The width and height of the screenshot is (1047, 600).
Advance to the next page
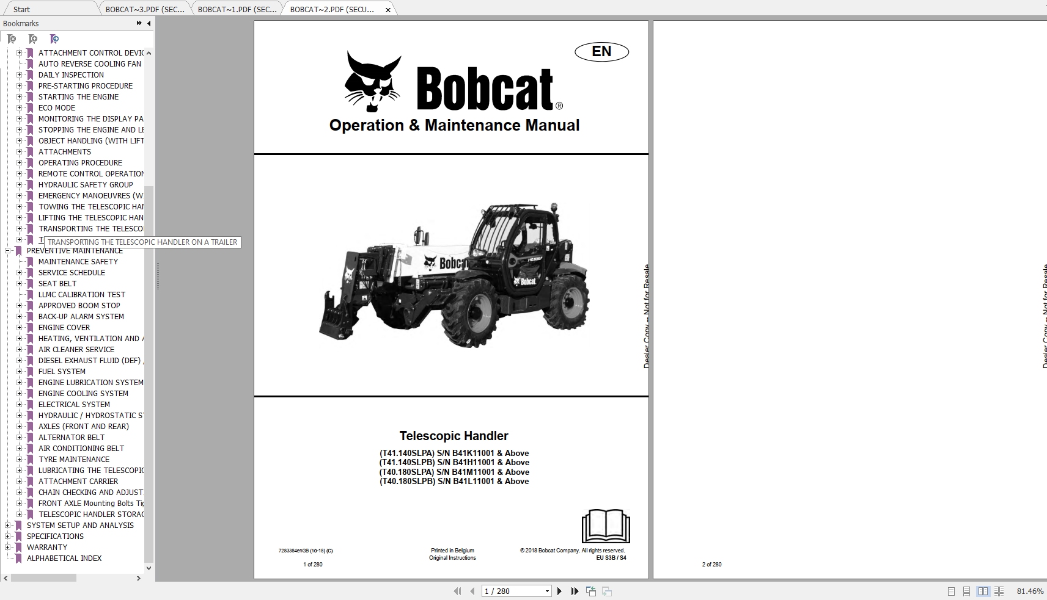pos(559,591)
